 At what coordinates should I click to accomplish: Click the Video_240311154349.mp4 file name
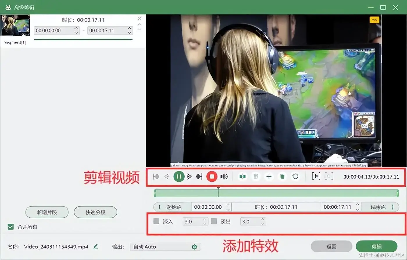coord(56,247)
